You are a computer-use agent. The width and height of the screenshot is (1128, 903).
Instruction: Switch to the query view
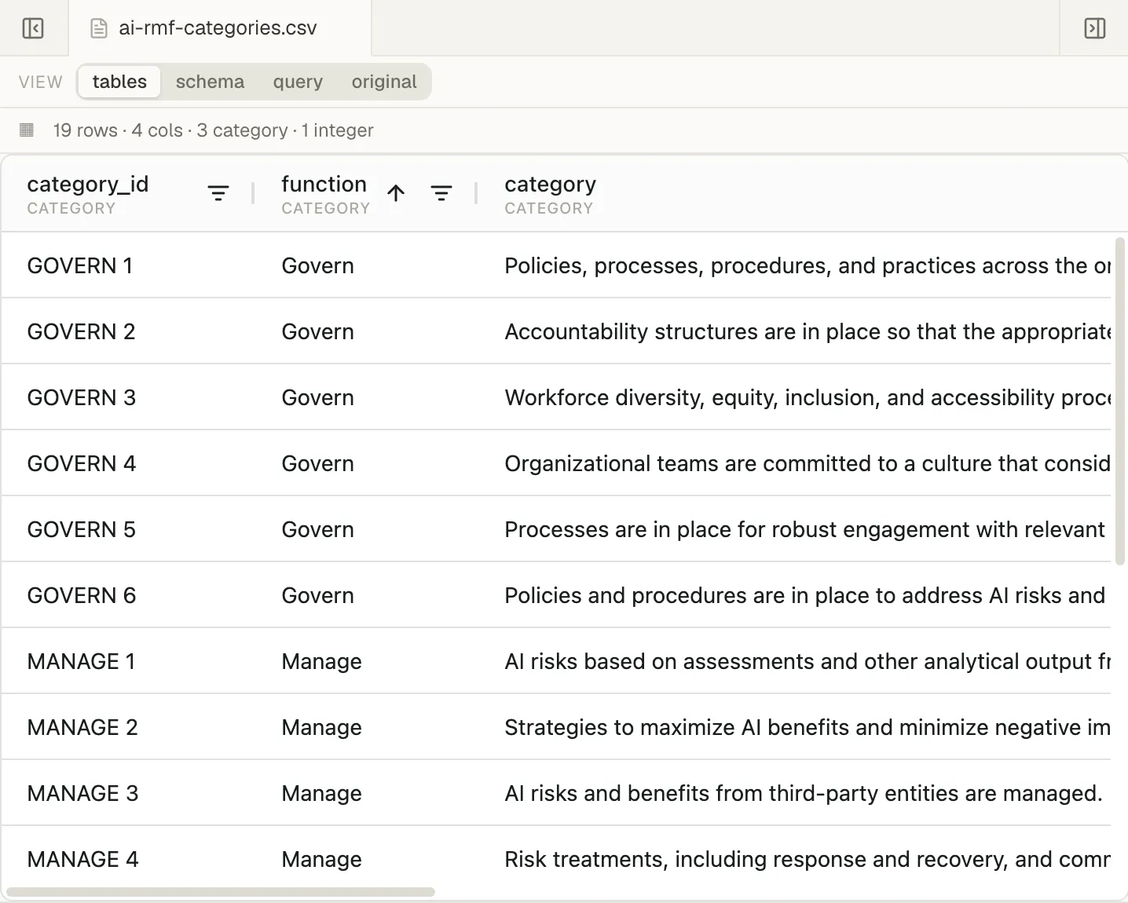point(298,82)
